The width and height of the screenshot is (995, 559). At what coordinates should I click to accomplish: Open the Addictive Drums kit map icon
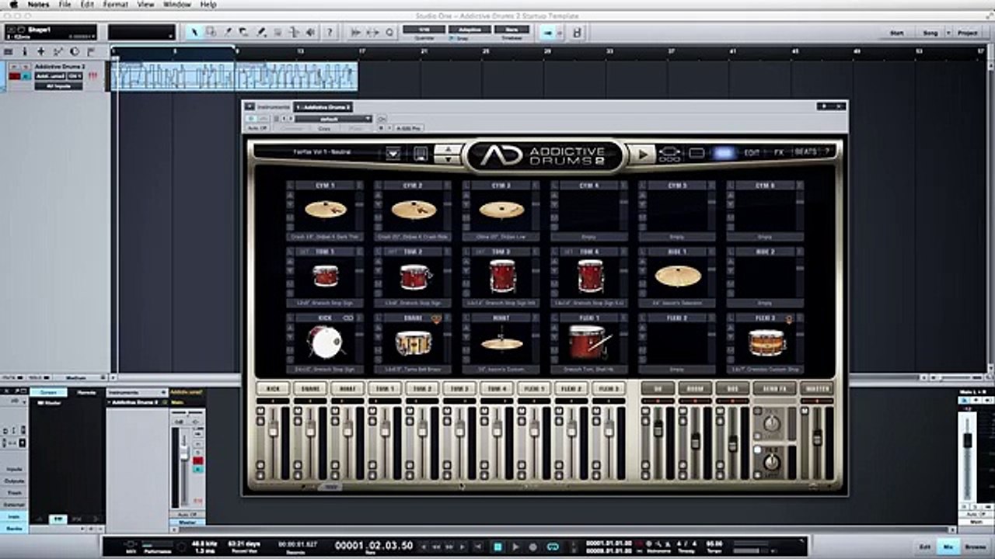point(669,154)
